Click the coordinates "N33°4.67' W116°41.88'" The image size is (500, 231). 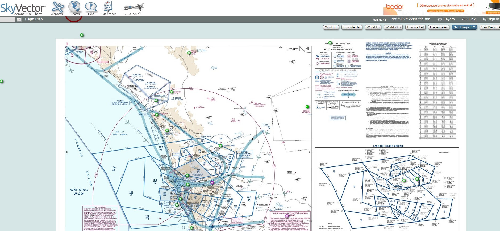point(411,19)
